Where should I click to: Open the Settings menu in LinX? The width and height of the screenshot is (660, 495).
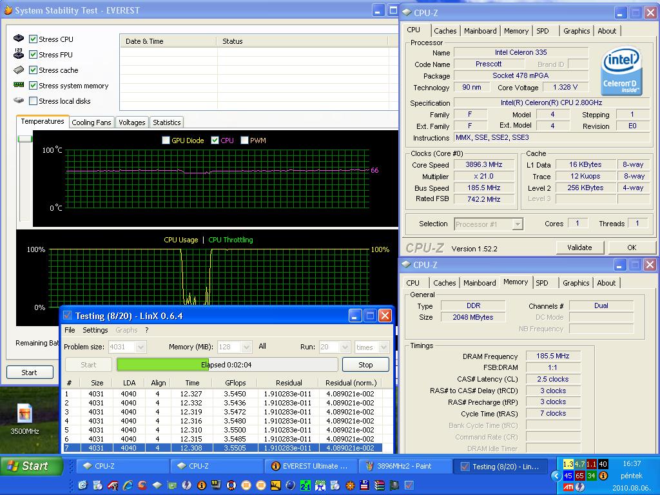point(95,330)
